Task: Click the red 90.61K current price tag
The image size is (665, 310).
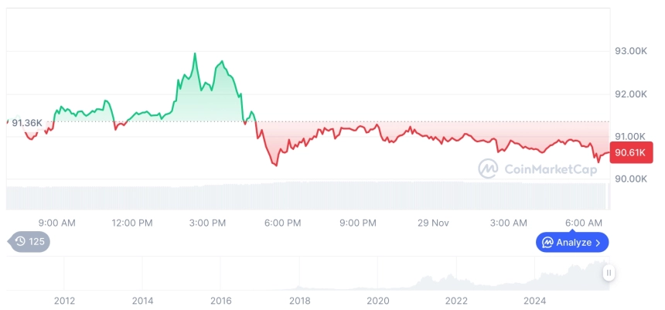Action: point(629,152)
